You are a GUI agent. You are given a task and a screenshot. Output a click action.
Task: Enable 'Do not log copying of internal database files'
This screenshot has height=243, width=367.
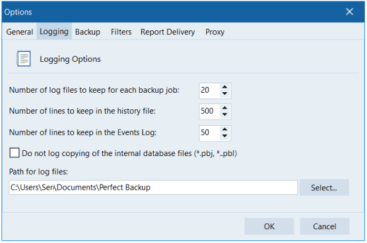click(15, 153)
